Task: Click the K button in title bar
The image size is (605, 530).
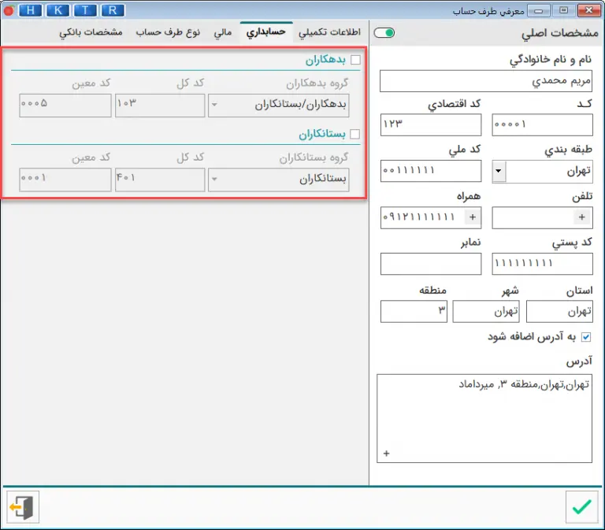Action: [58, 10]
